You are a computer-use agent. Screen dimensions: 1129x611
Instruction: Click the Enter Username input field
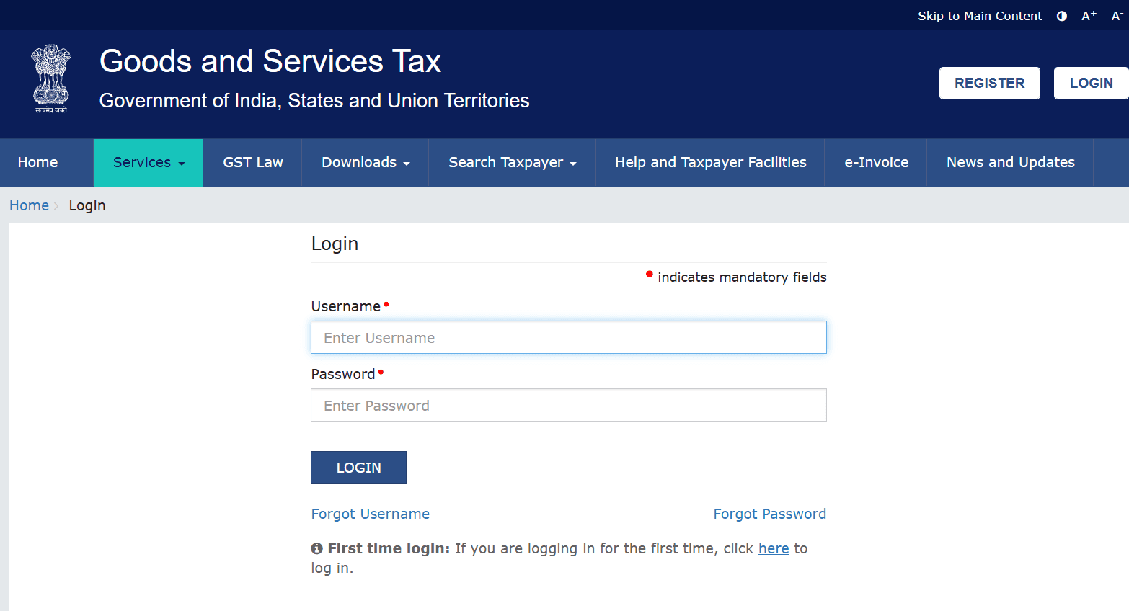point(568,337)
